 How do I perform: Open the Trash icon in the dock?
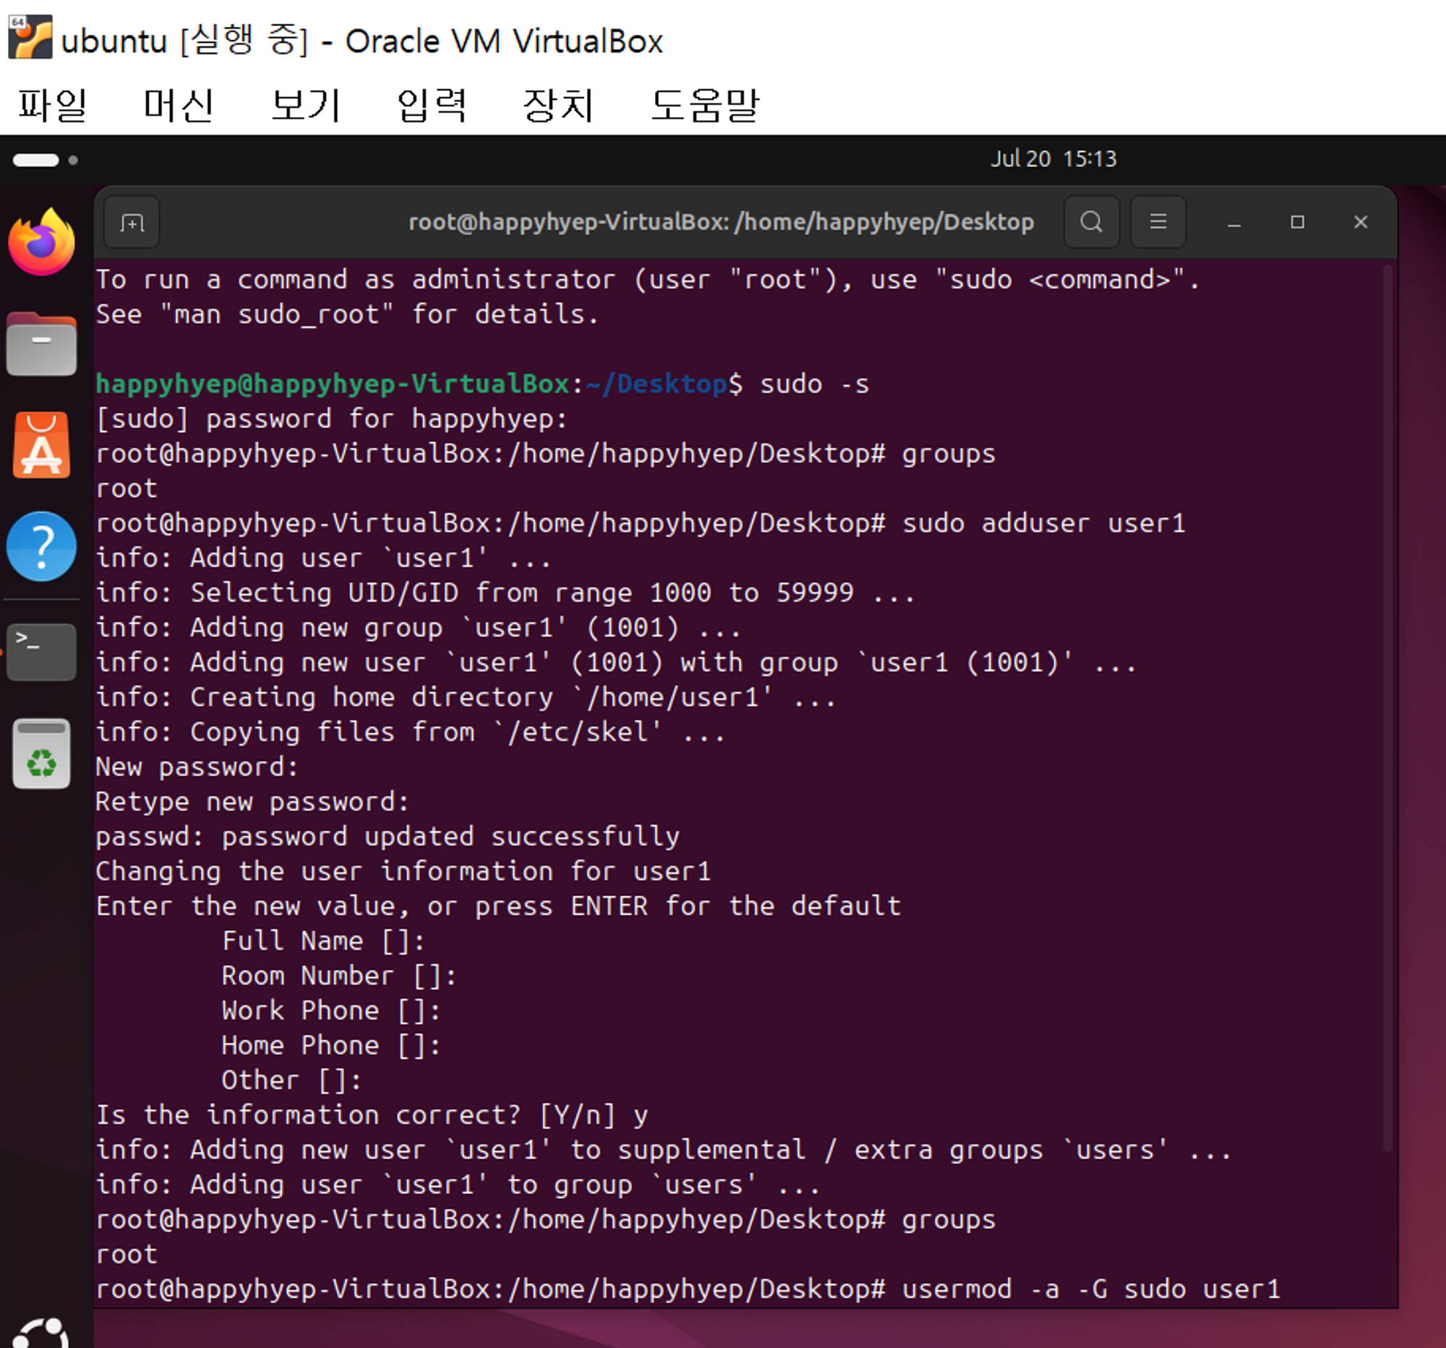coord(41,754)
